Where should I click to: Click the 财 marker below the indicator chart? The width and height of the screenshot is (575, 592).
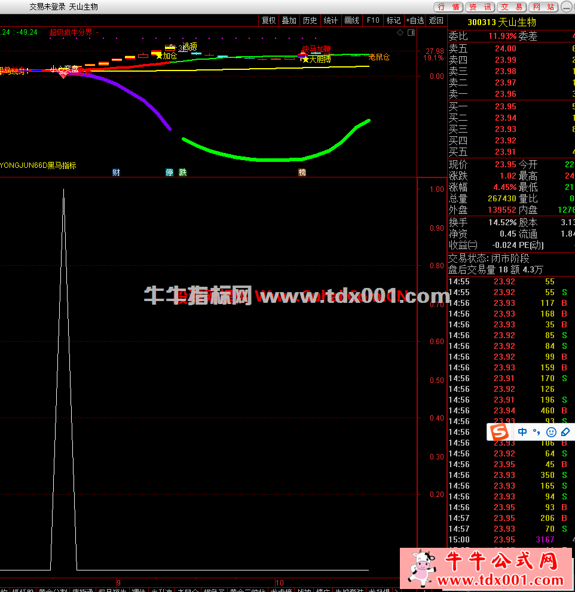(117, 173)
